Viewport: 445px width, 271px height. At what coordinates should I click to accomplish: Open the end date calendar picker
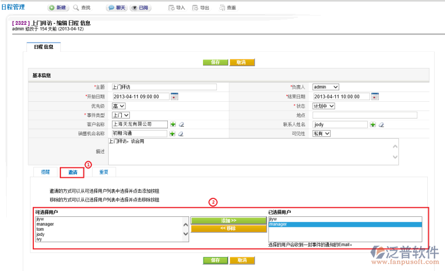click(x=375, y=97)
